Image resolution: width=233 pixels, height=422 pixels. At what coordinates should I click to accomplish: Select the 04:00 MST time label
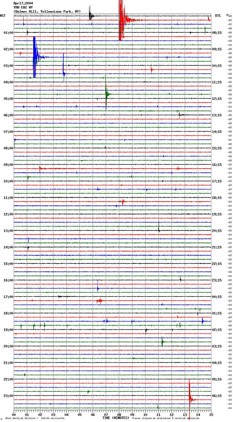(8, 82)
